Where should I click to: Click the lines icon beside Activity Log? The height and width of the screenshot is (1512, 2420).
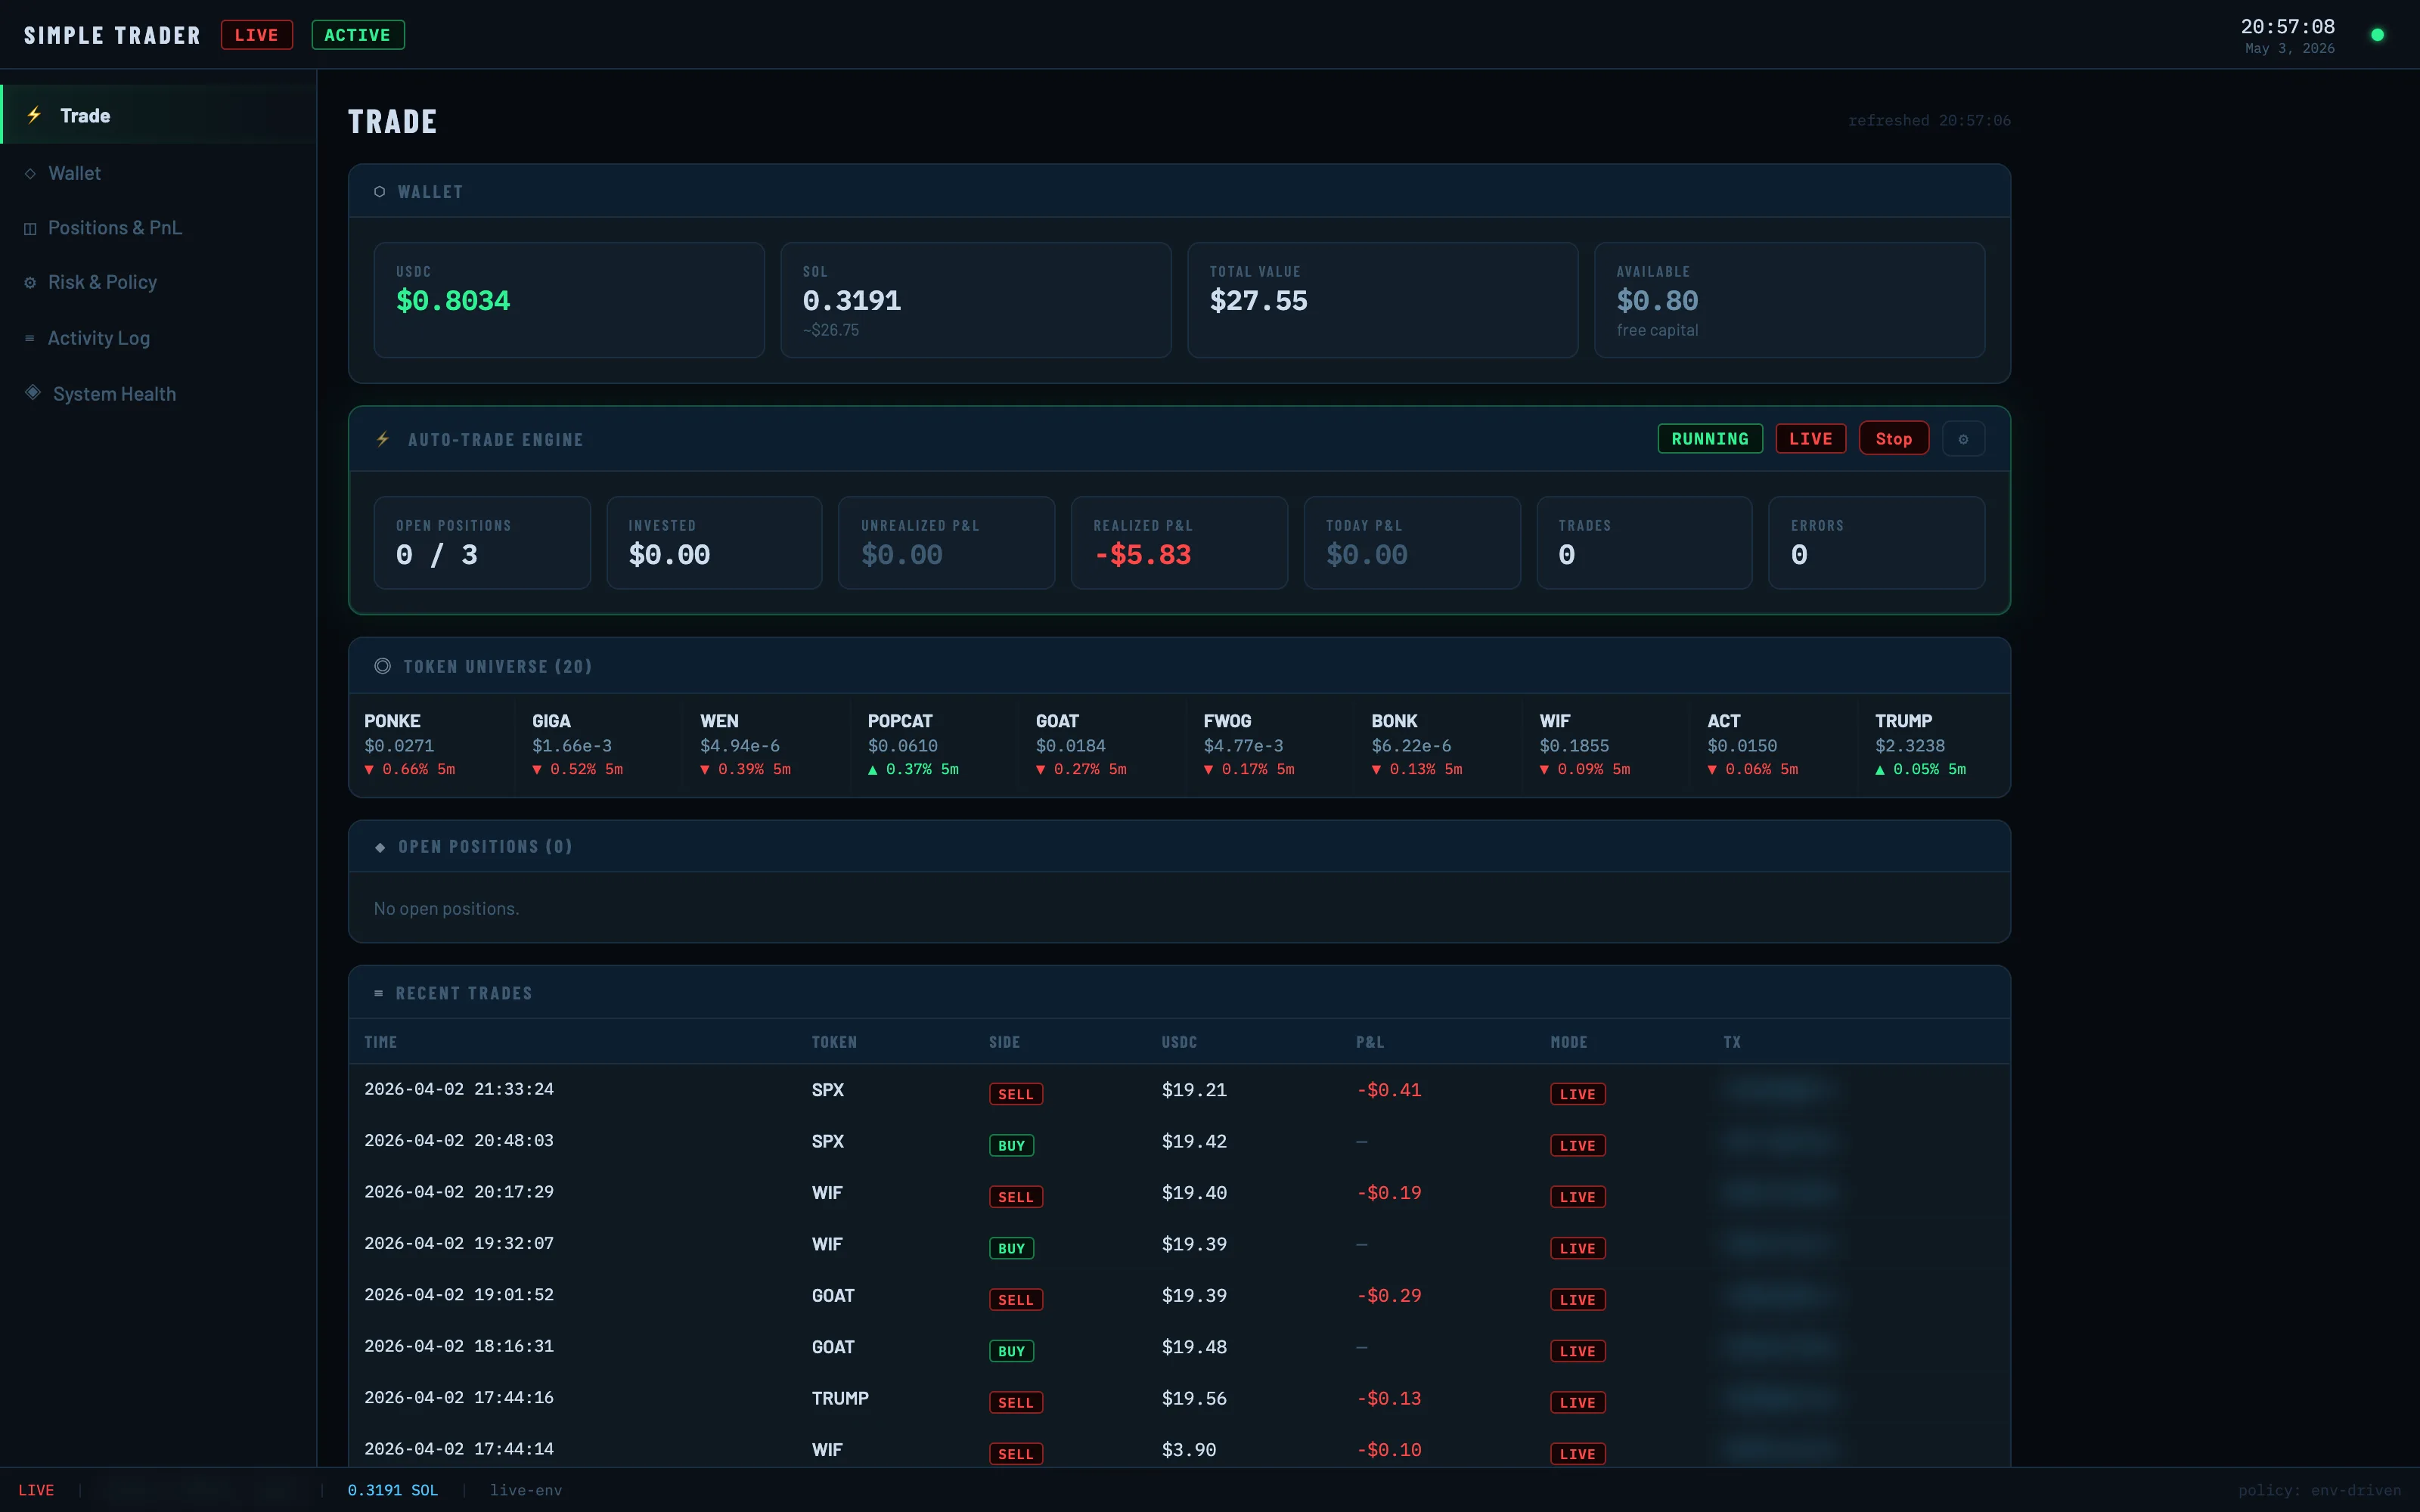(30, 338)
